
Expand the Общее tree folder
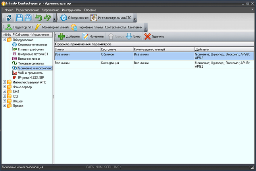coord(4,101)
